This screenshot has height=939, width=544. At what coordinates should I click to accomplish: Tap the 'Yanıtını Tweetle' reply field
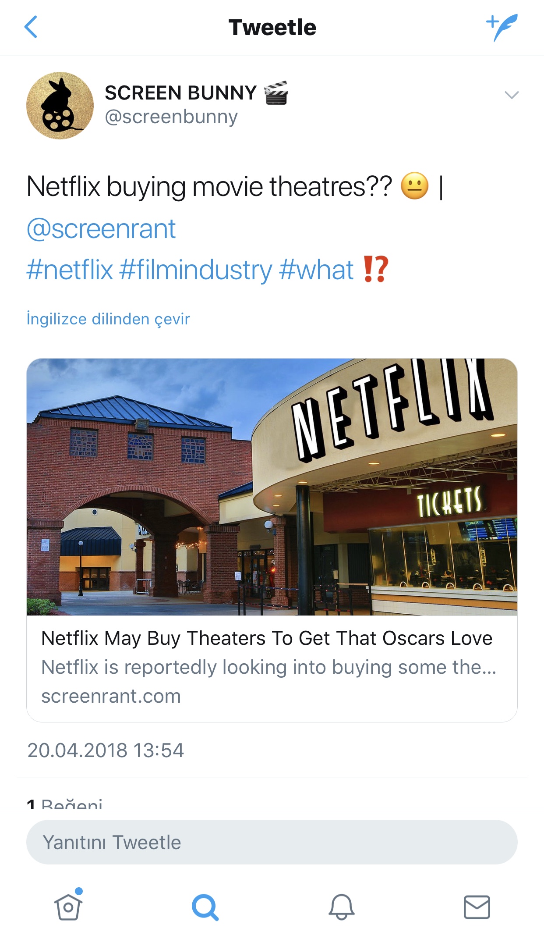272,842
